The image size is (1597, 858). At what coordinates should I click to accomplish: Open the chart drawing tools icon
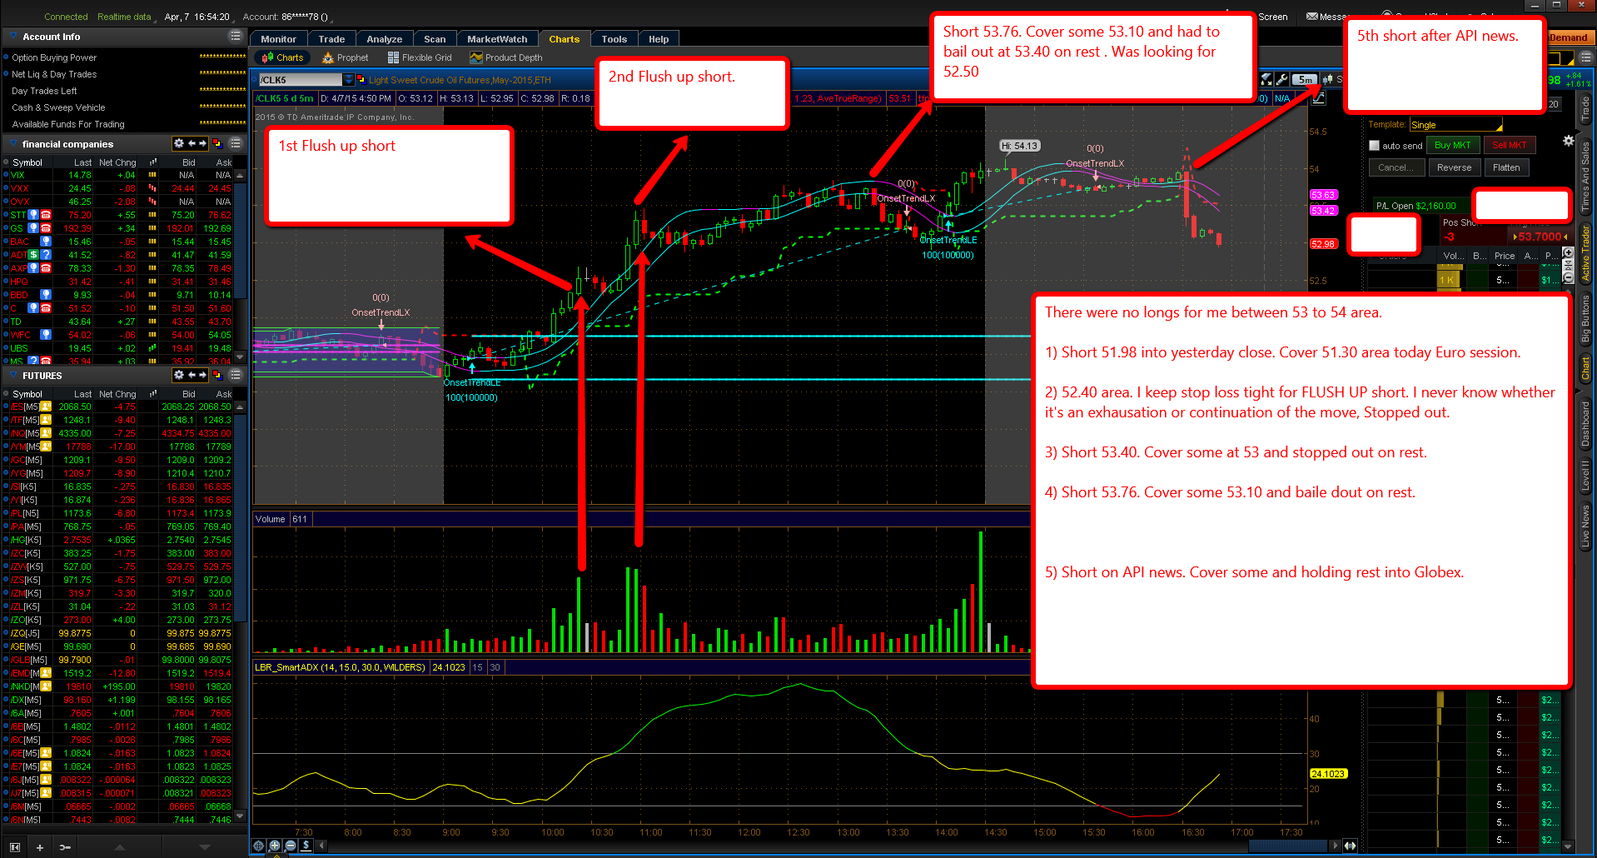point(1266,79)
